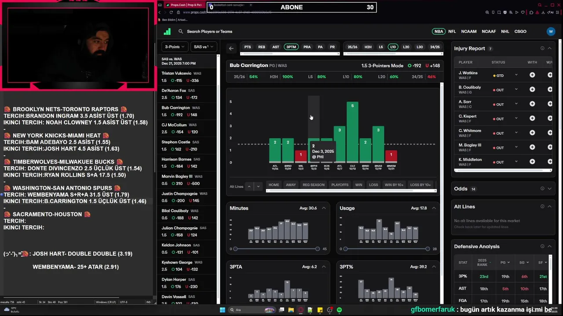Screen dimensions: 563x316
Task: Click the Minutes slider left handle
Action: click(x=235, y=249)
